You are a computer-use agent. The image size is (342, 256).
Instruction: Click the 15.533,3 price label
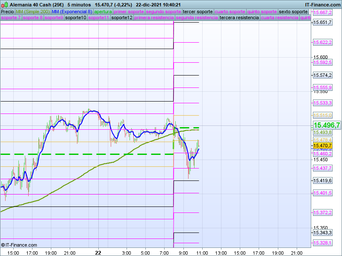point(322,103)
